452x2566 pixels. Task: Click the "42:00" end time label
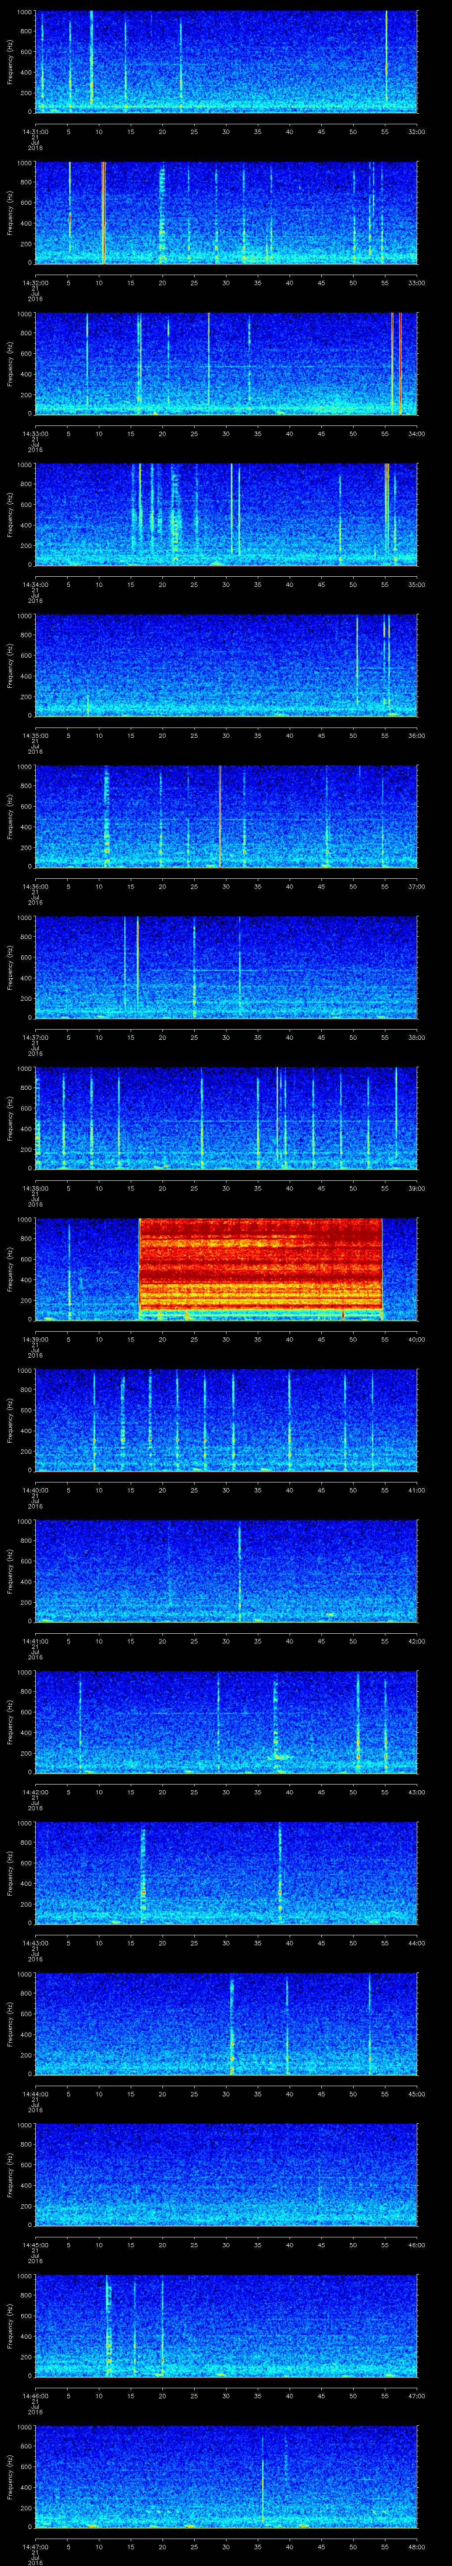pos(416,1641)
